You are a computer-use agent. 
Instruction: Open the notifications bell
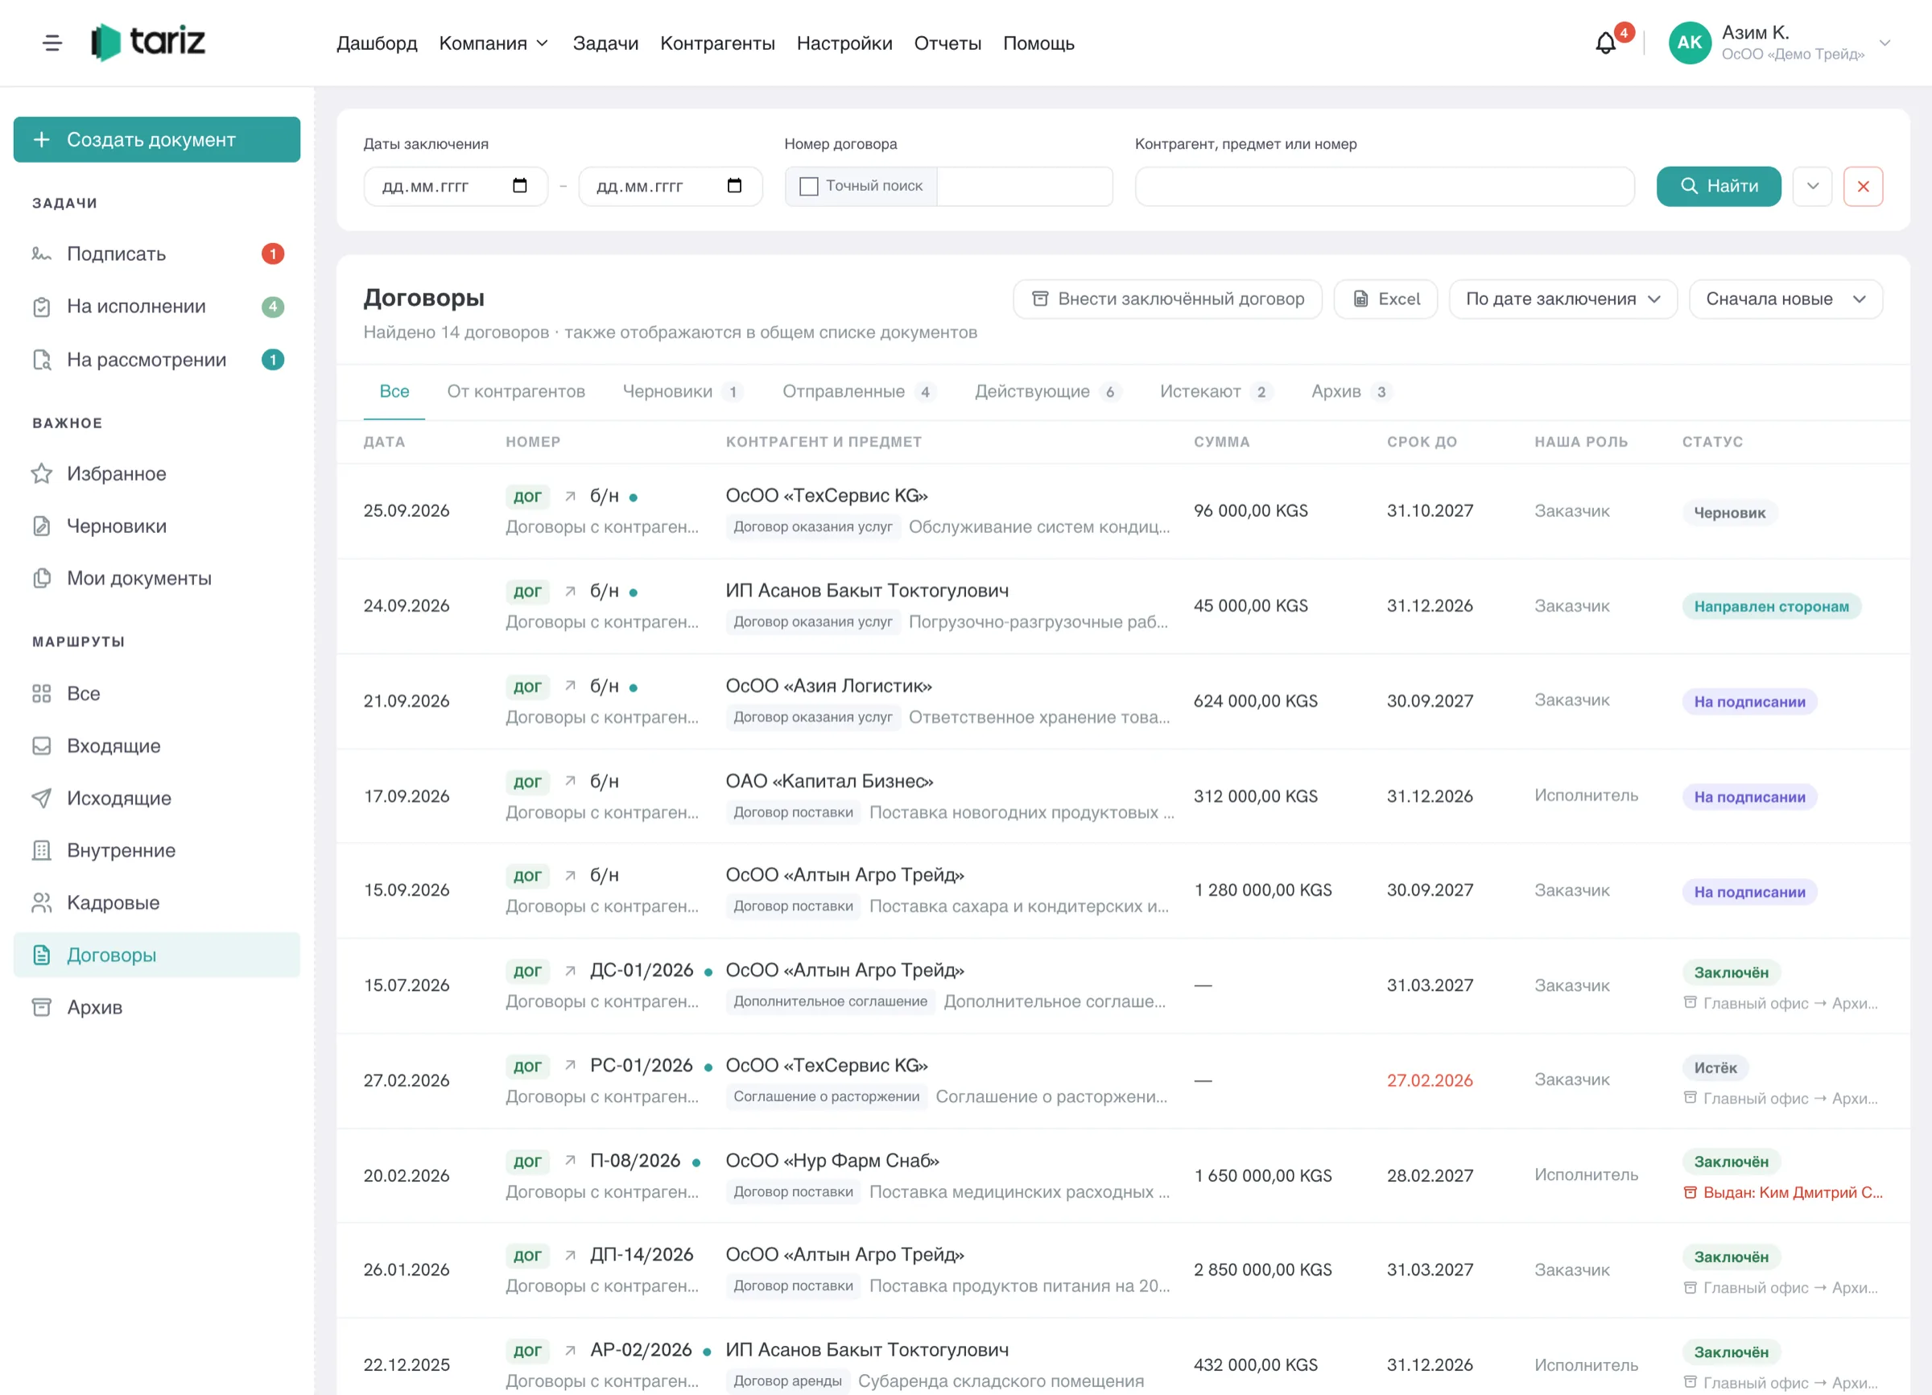click(1605, 43)
